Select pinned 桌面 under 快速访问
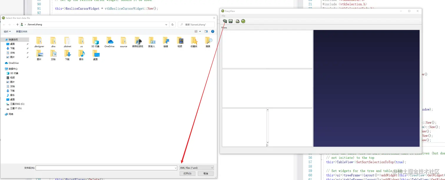The image size is (445, 180). tap(12, 44)
